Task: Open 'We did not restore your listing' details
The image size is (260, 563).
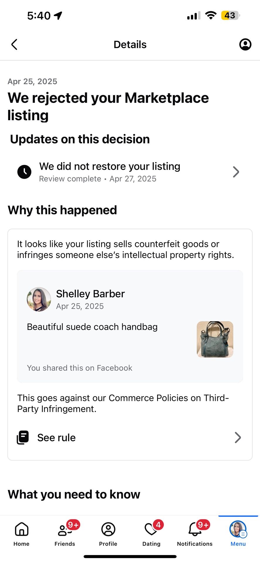Action: 130,172
